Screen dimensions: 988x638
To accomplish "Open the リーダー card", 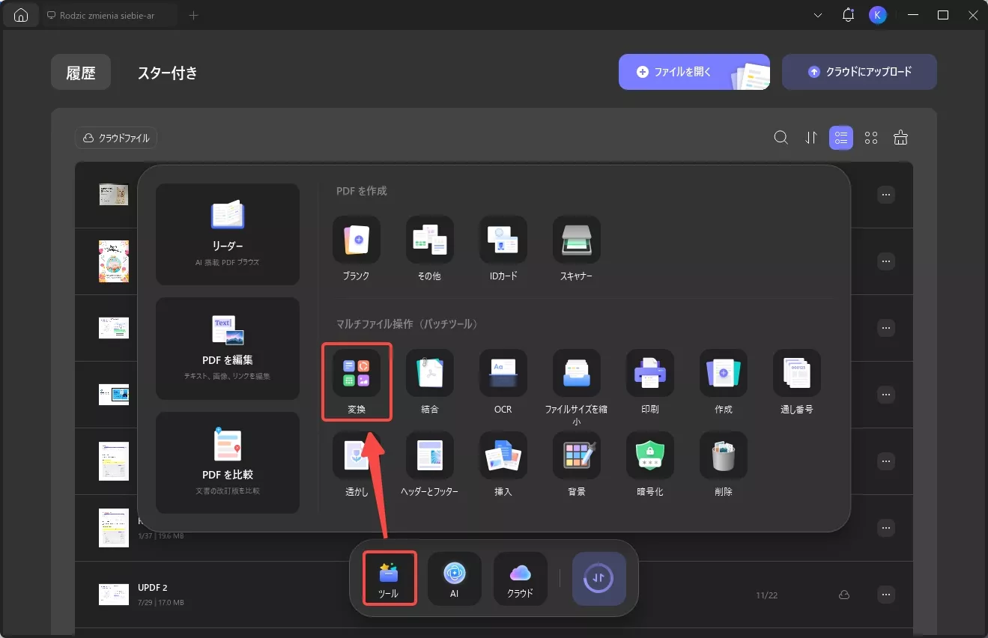I will point(228,234).
